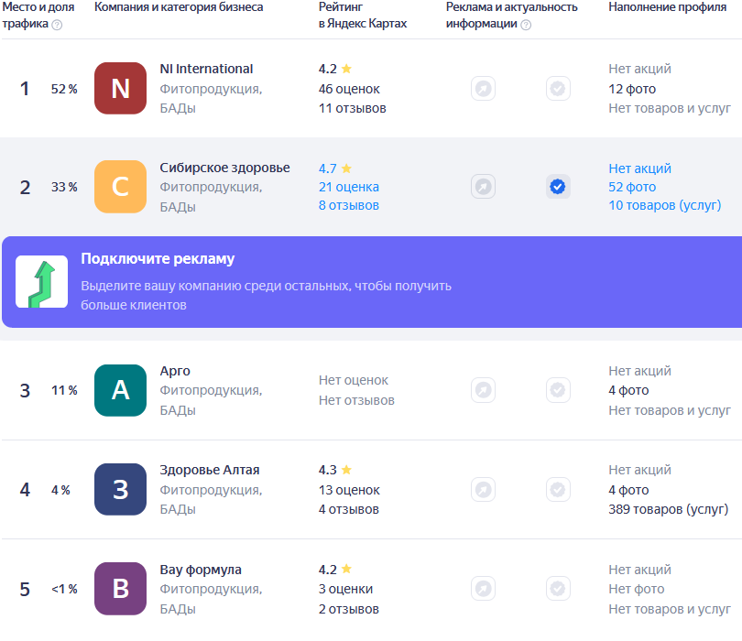Click the advertising arrow icon for NI International
Image resolution: width=742 pixels, height=641 pixels.
(x=483, y=89)
